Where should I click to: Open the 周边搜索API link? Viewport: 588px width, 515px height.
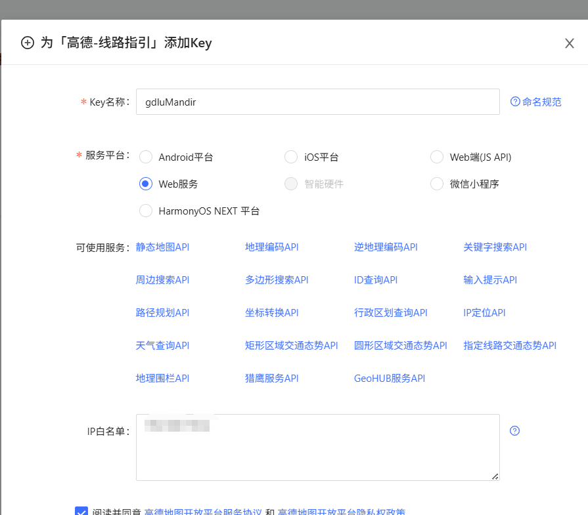162,279
